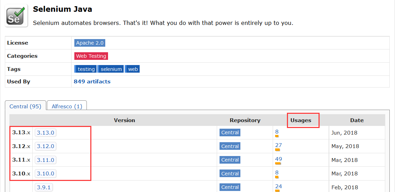Viewport: 396px width, 192px height.
Task: Click Central repository for 3.9.1 row
Action: (x=230, y=187)
